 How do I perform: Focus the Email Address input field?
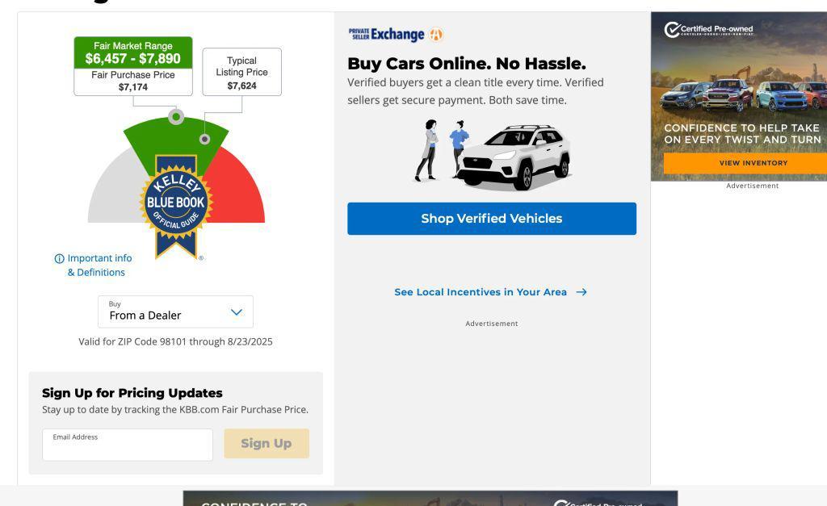click(128, 445)
